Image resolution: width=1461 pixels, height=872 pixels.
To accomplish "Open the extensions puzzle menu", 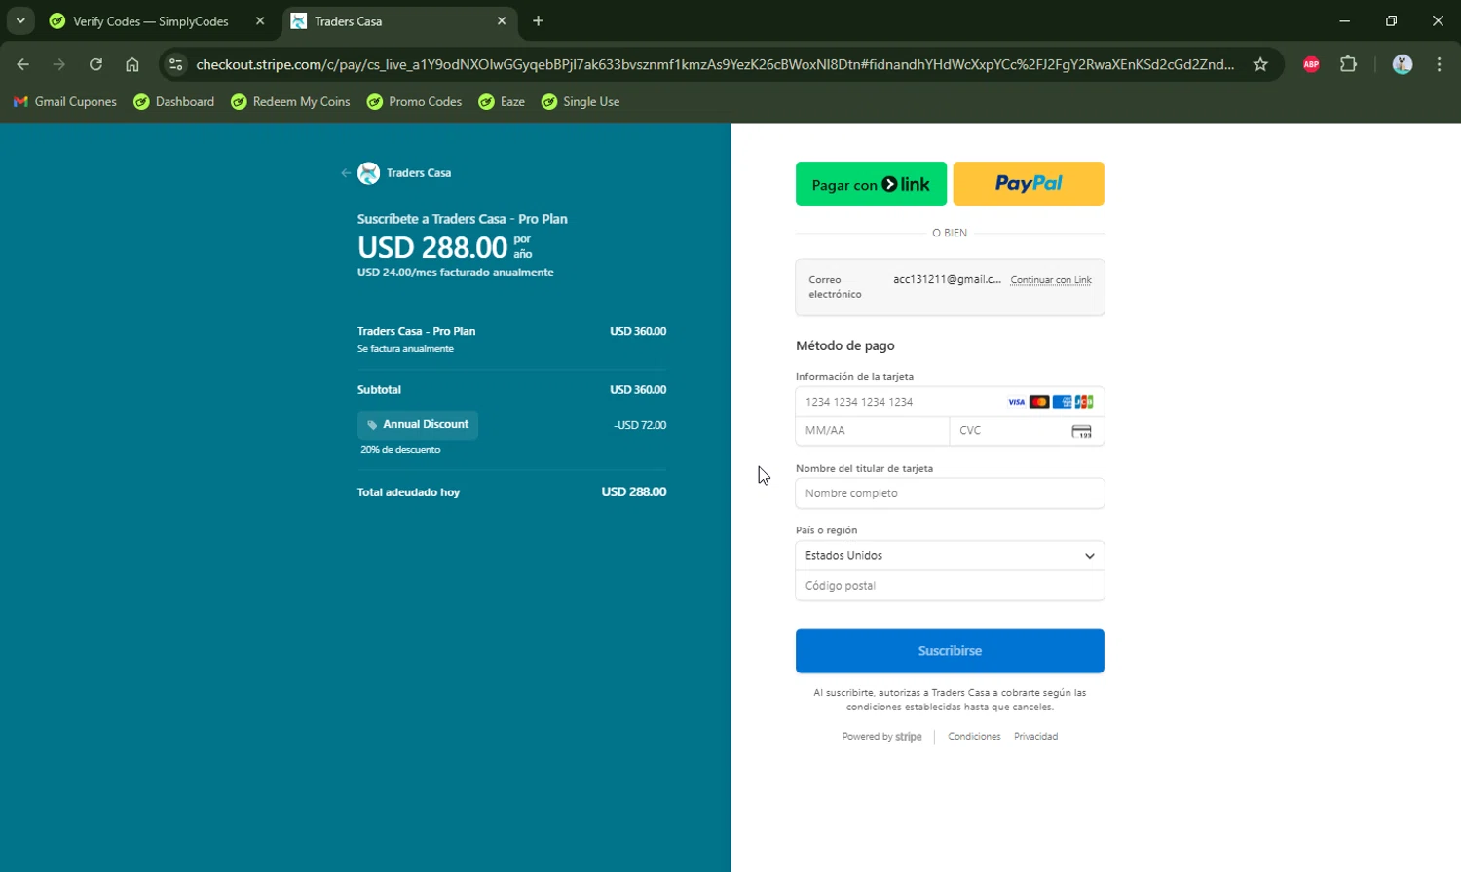I will click(x=1348, y=64).
